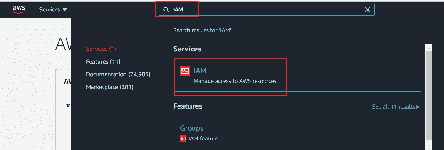Open the IAM service result title
The width and height of the screenshot is (444, 150).
[x=200, y=71]
